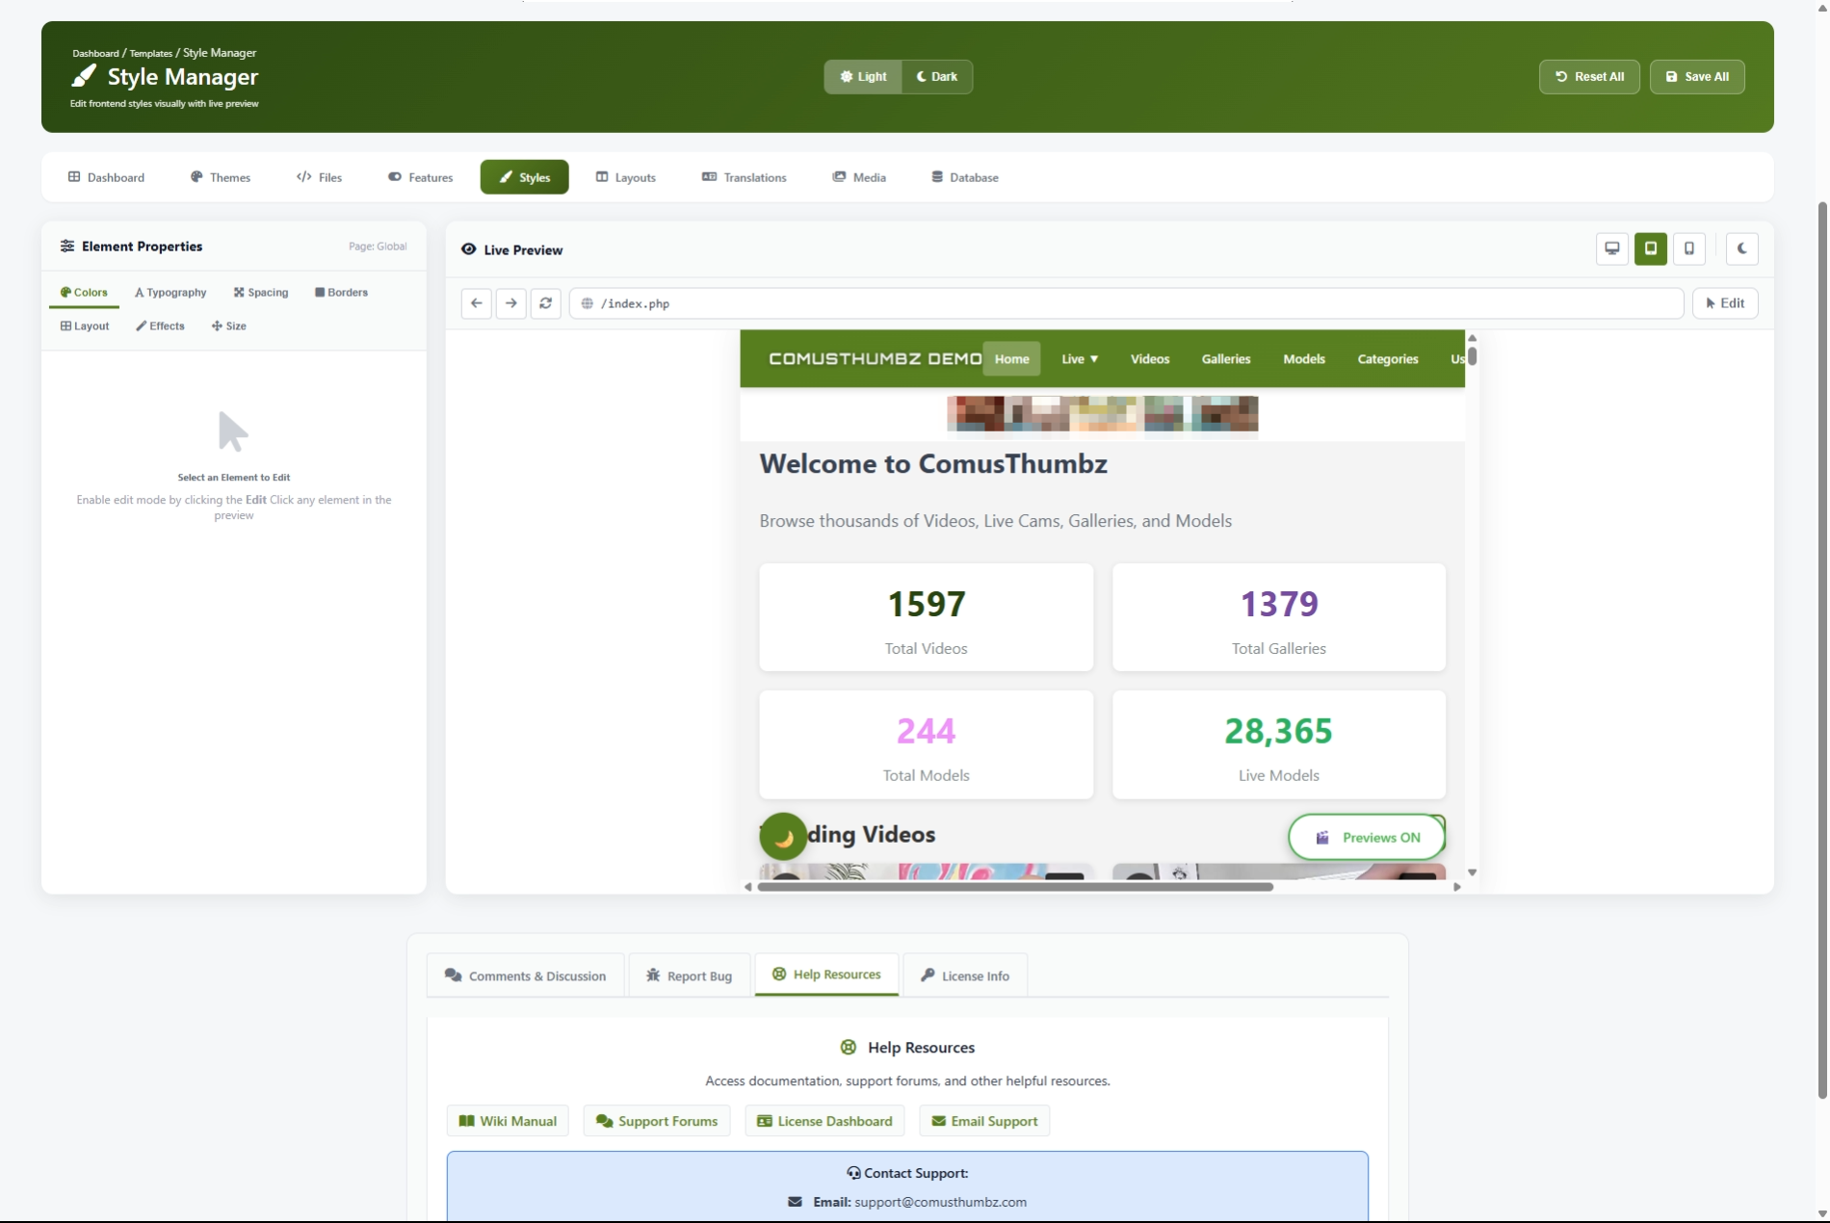Click the round moon button in preview

783,837
